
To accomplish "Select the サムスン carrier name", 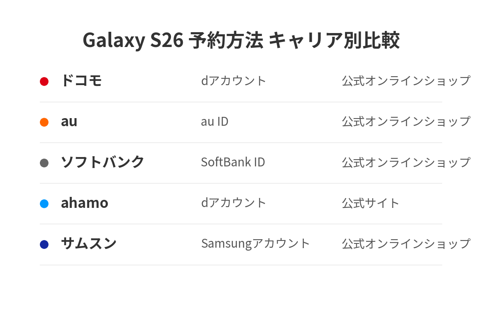I will coord(89,243).
